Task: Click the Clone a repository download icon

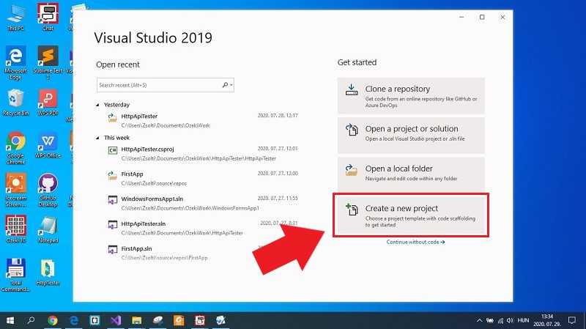Action: point(352,89)
